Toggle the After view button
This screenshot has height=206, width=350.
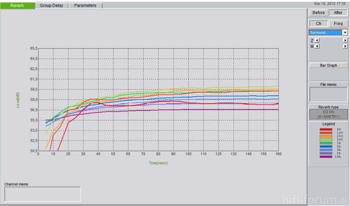point(338,13)
